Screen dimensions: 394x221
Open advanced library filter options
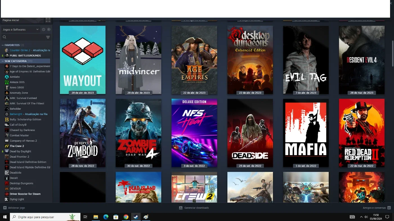coord(48,37)
